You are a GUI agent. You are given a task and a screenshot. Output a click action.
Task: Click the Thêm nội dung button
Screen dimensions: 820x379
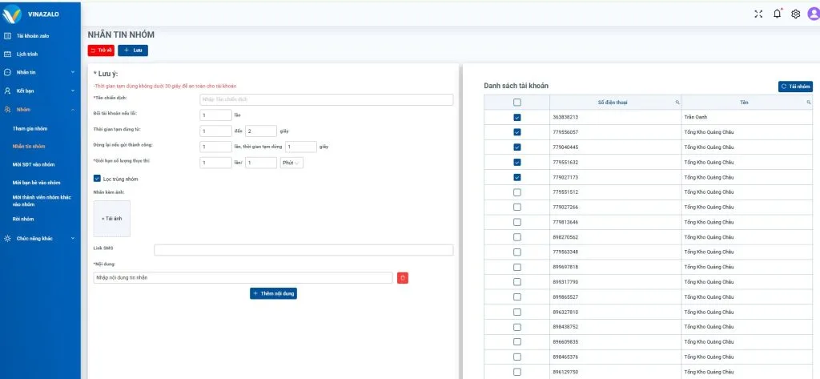pyautogui.click(x=273, y=294)
